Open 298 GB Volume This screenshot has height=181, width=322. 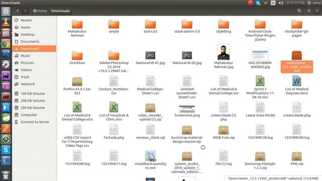(x=34, y=101)
